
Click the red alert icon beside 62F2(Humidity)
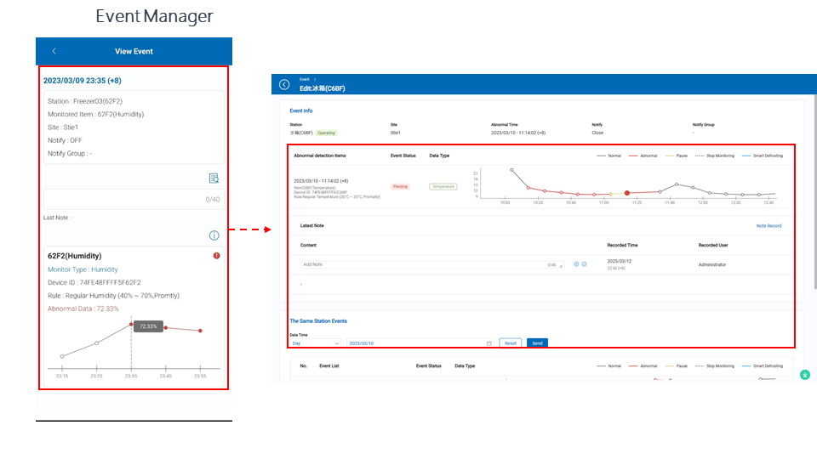point(217,255)
